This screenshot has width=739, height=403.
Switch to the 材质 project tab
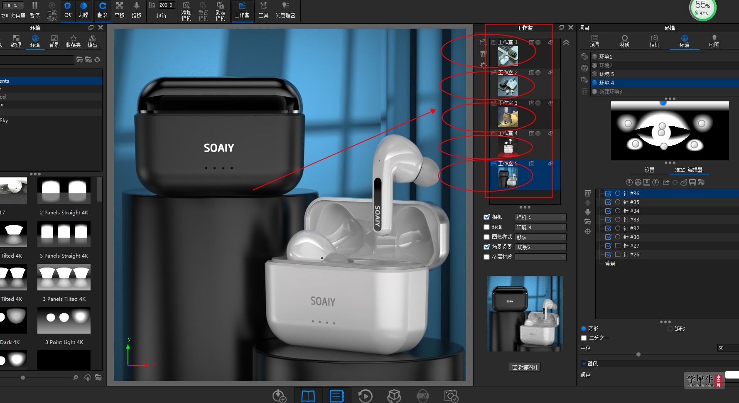point(624,41)
